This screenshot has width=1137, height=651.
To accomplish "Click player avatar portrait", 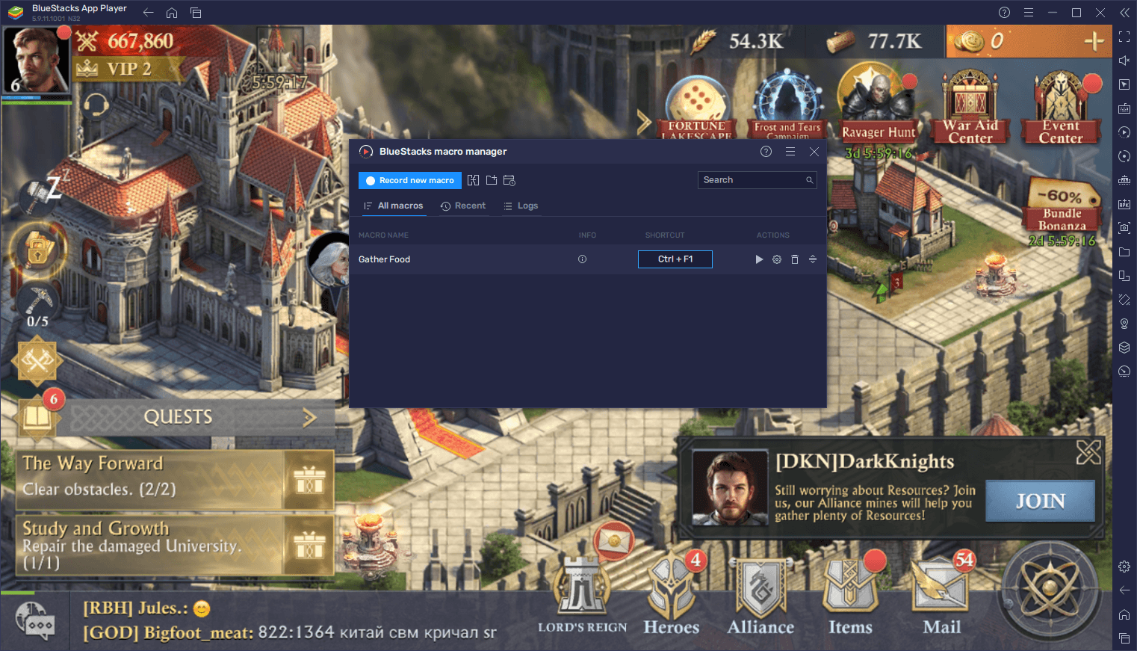I will pos(35,61).
